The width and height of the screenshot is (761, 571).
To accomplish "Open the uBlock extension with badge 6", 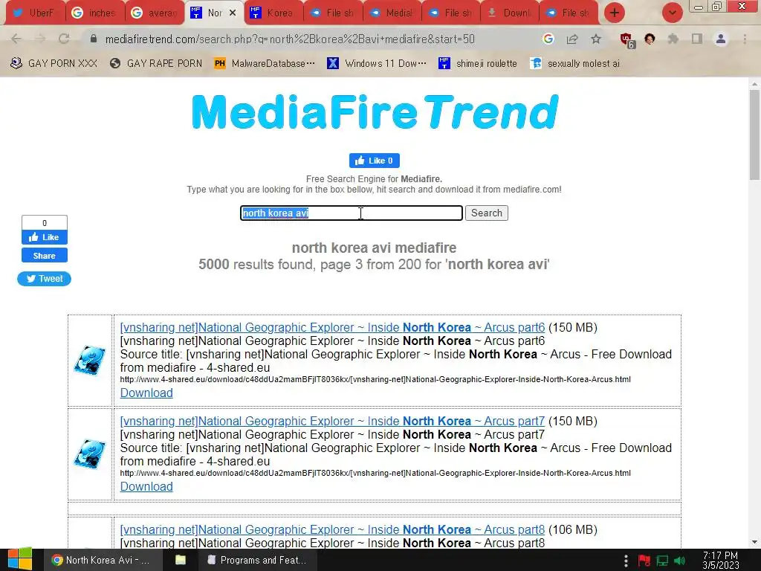I will (627, 40).
